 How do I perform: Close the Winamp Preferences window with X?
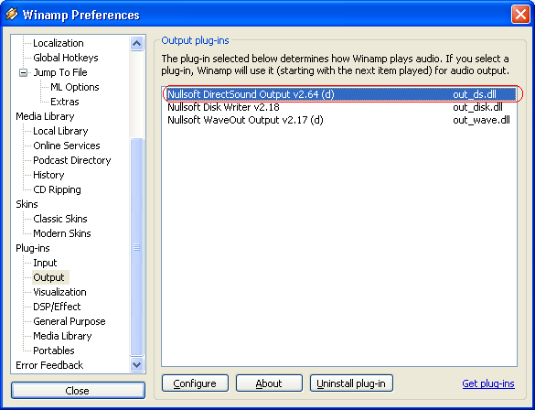pos(520,15)
